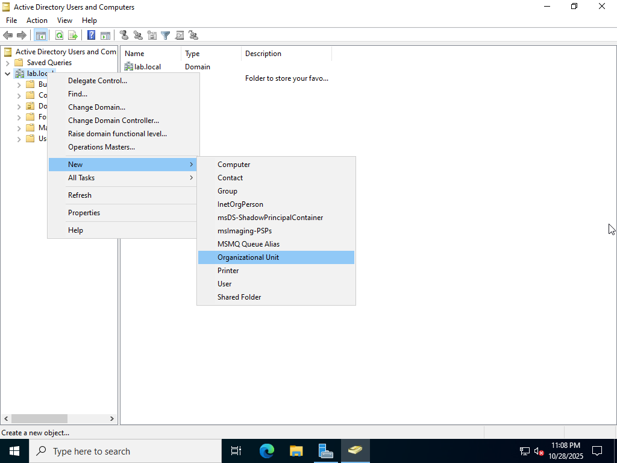The image size is (617, 463).
Task: Collapse the lab.local domain node
Action: tap(7, 73)
